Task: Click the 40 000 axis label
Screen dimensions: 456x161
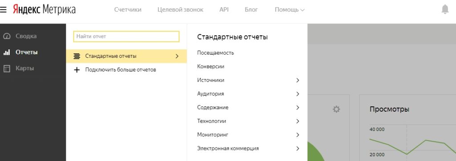Action: click(x=377, y=129)
